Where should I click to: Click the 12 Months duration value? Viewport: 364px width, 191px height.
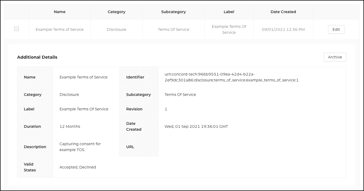pos(70,126)
